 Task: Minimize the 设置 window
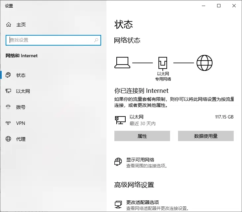204,6
